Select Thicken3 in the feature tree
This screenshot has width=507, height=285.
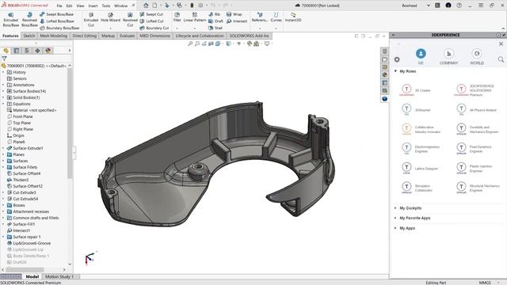pyautogui.click(x=21, y=180)
